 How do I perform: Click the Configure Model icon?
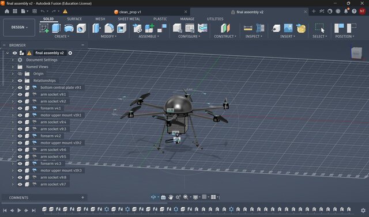click(177, 28)
